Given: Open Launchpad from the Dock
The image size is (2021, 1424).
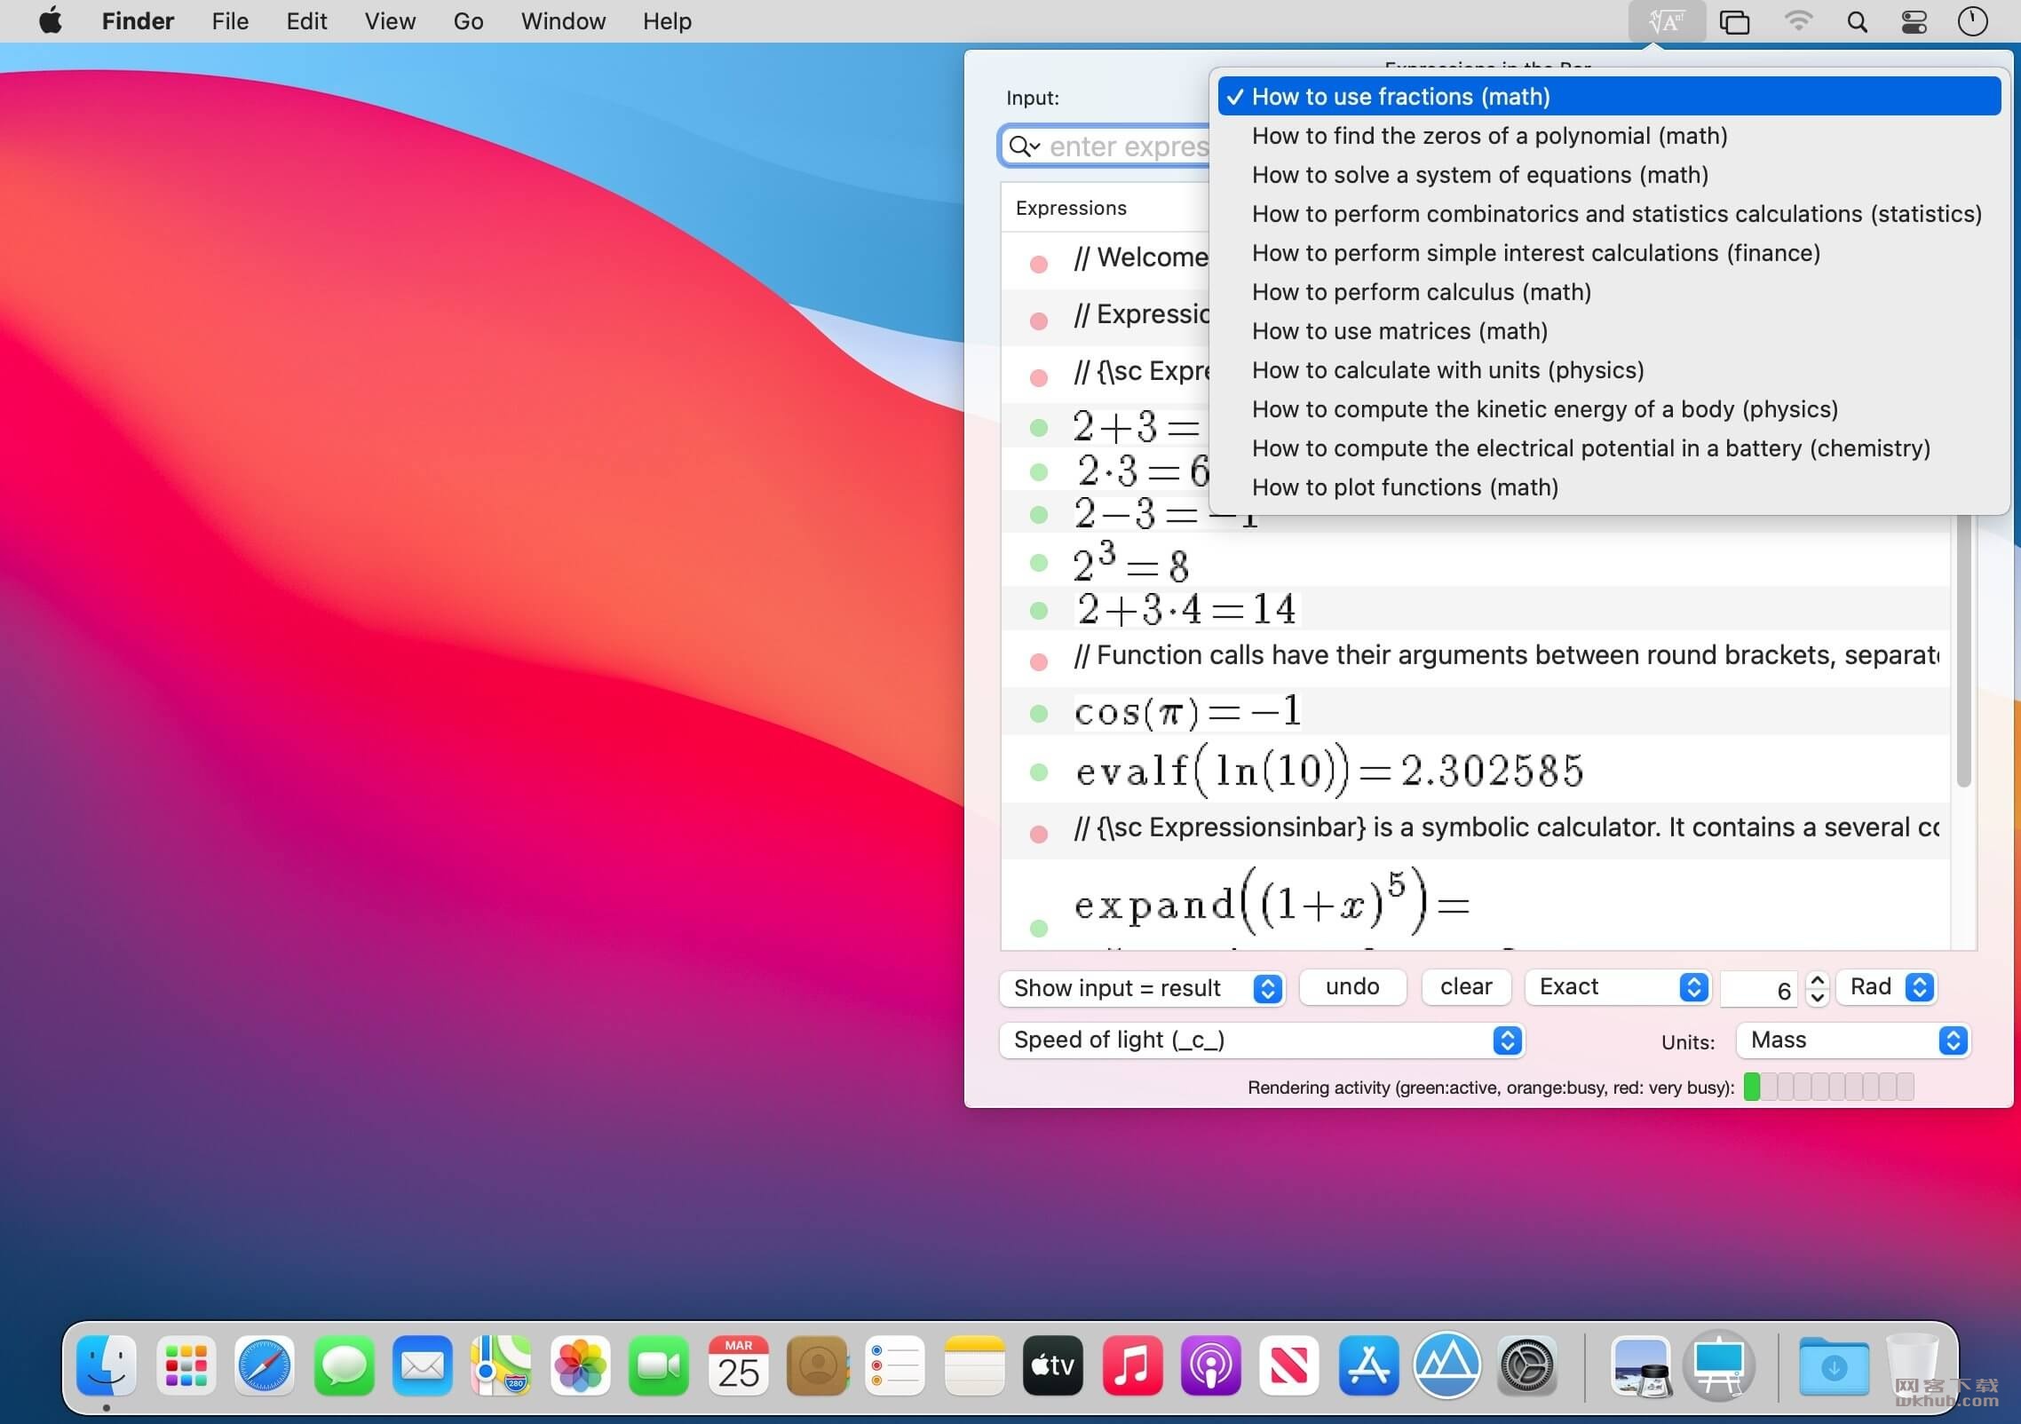Looking at the screenshot, I should point(186,1365).
